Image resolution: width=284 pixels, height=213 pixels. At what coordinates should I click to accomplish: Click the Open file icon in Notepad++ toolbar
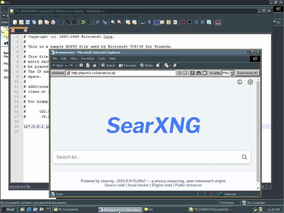[x=21, y=22]
